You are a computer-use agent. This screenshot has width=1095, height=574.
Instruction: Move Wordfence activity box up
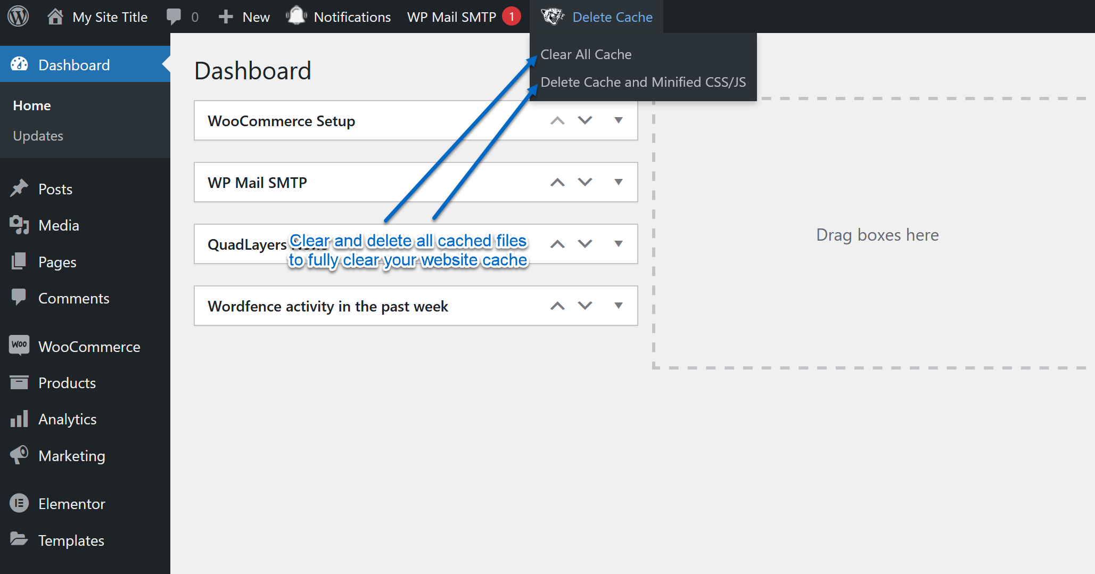[x=557, y=306]
